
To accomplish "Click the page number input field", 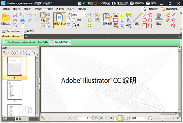I will [85, 118].
